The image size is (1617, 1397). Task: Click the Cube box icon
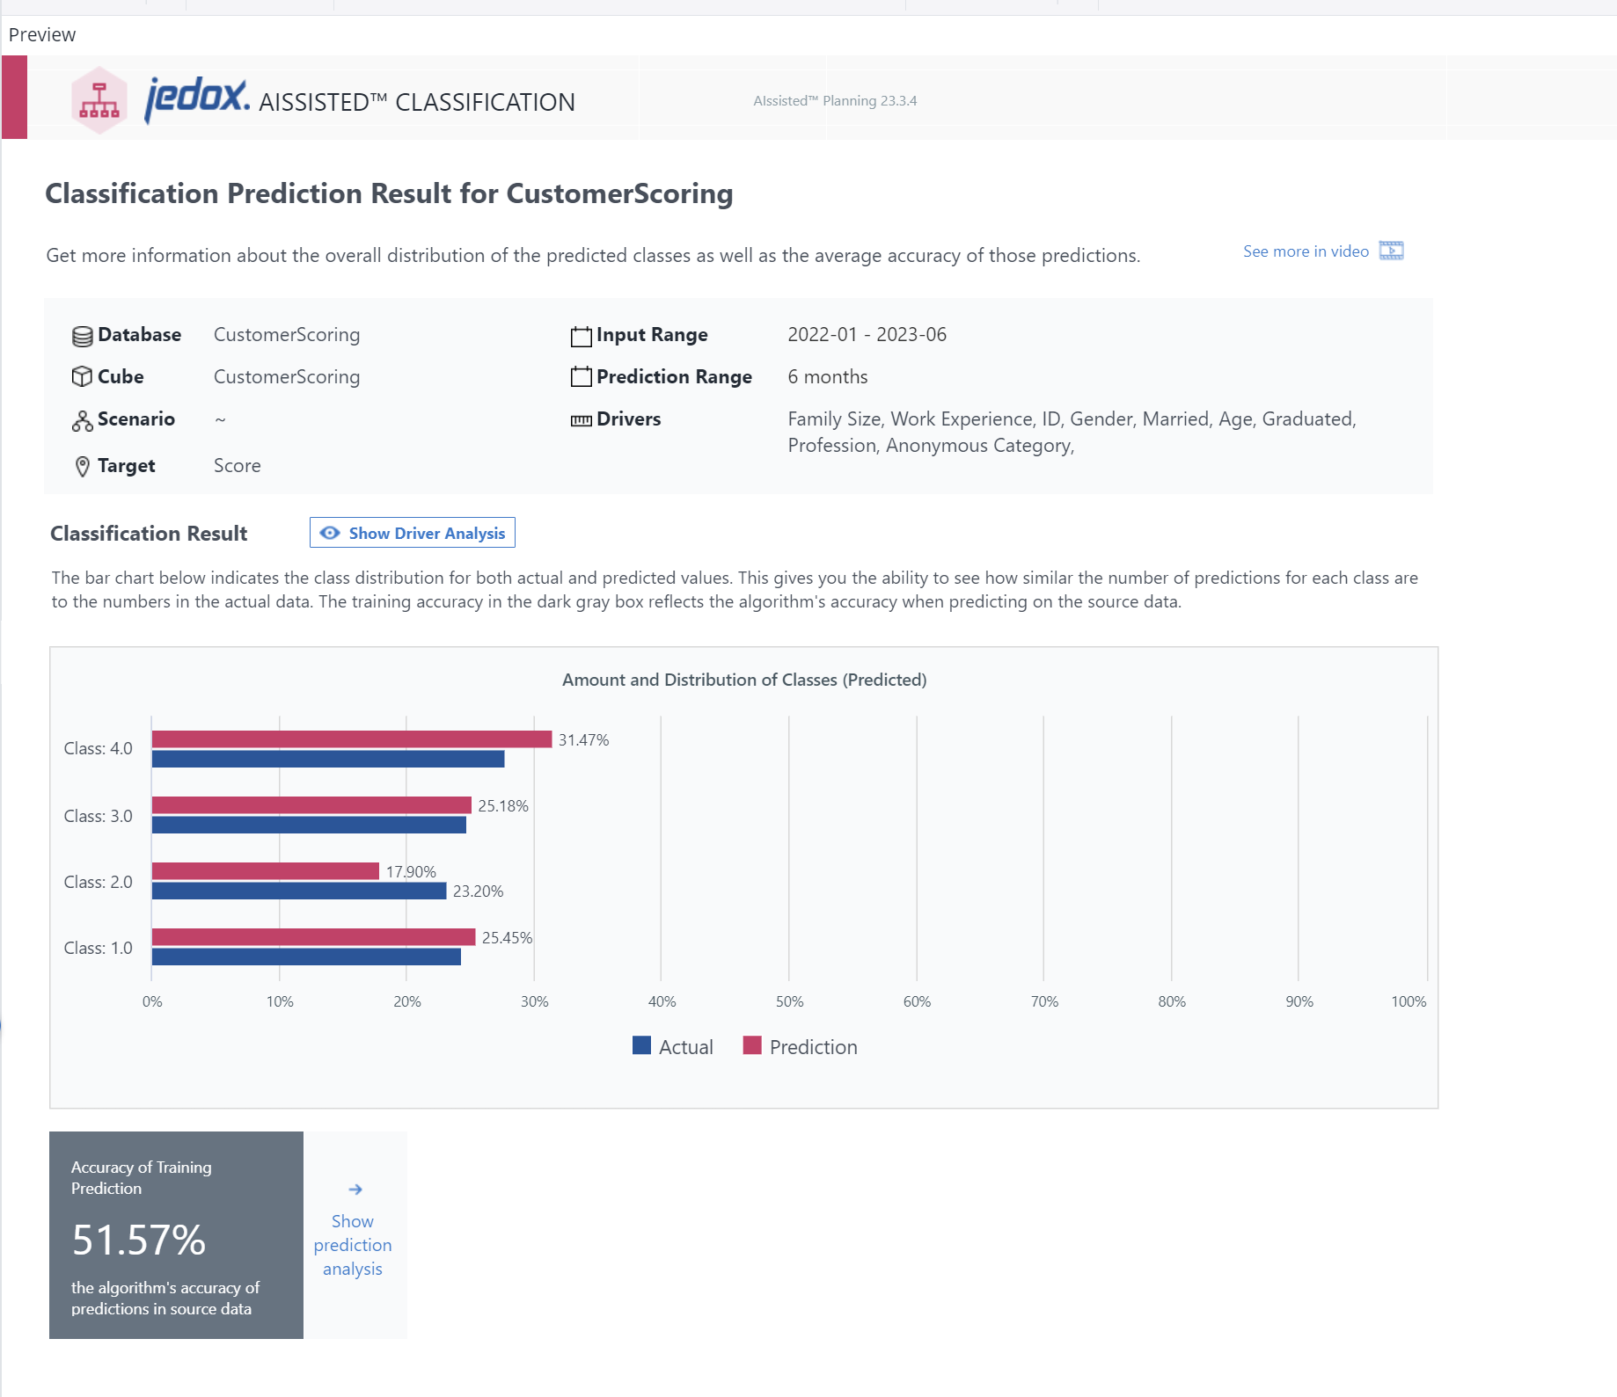(81, 376)
